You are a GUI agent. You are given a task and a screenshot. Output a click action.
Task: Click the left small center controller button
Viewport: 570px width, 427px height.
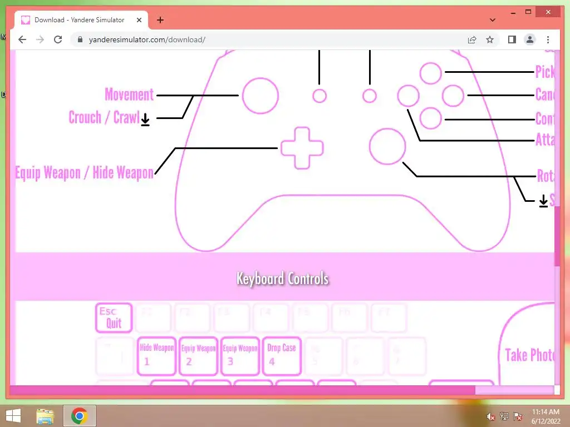coord(320,96)
